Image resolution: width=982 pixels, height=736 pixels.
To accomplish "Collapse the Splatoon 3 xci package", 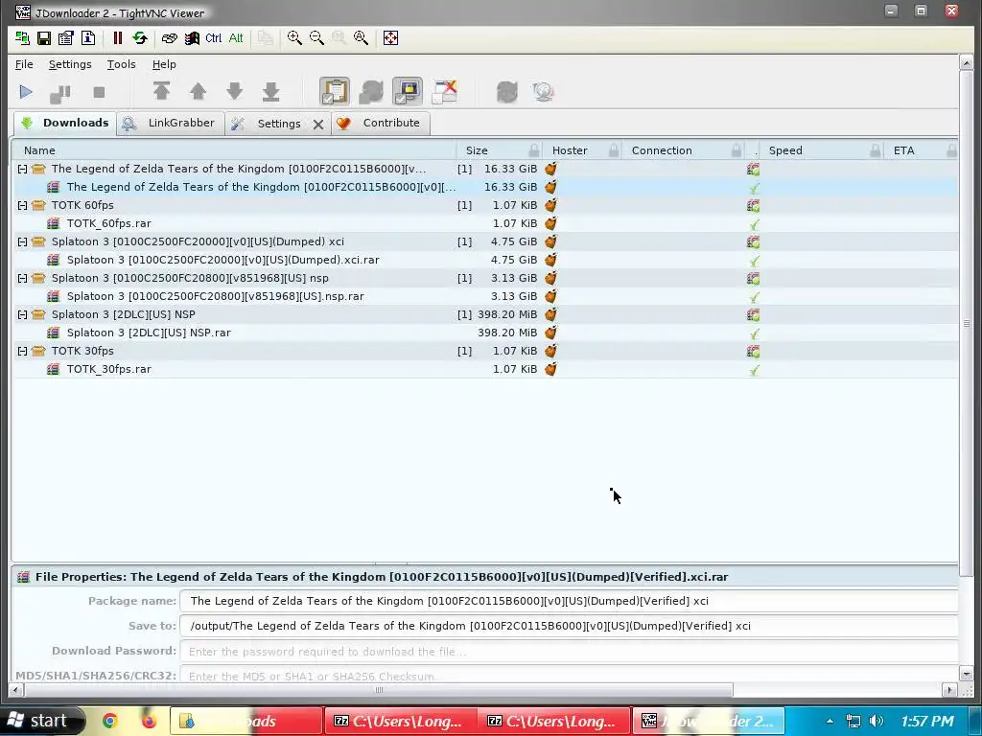I will pyautogui.click(x=23, y=241).
